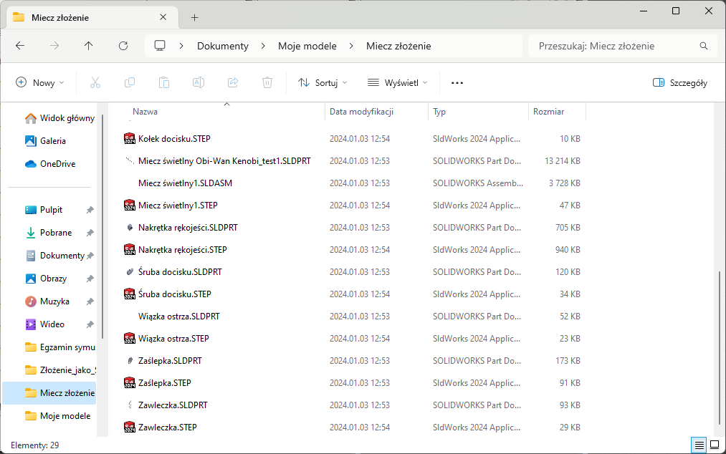Navigate to Moje modele in breadcrumb
Viewport: 726px width, 454px height.
click(307, 46)
